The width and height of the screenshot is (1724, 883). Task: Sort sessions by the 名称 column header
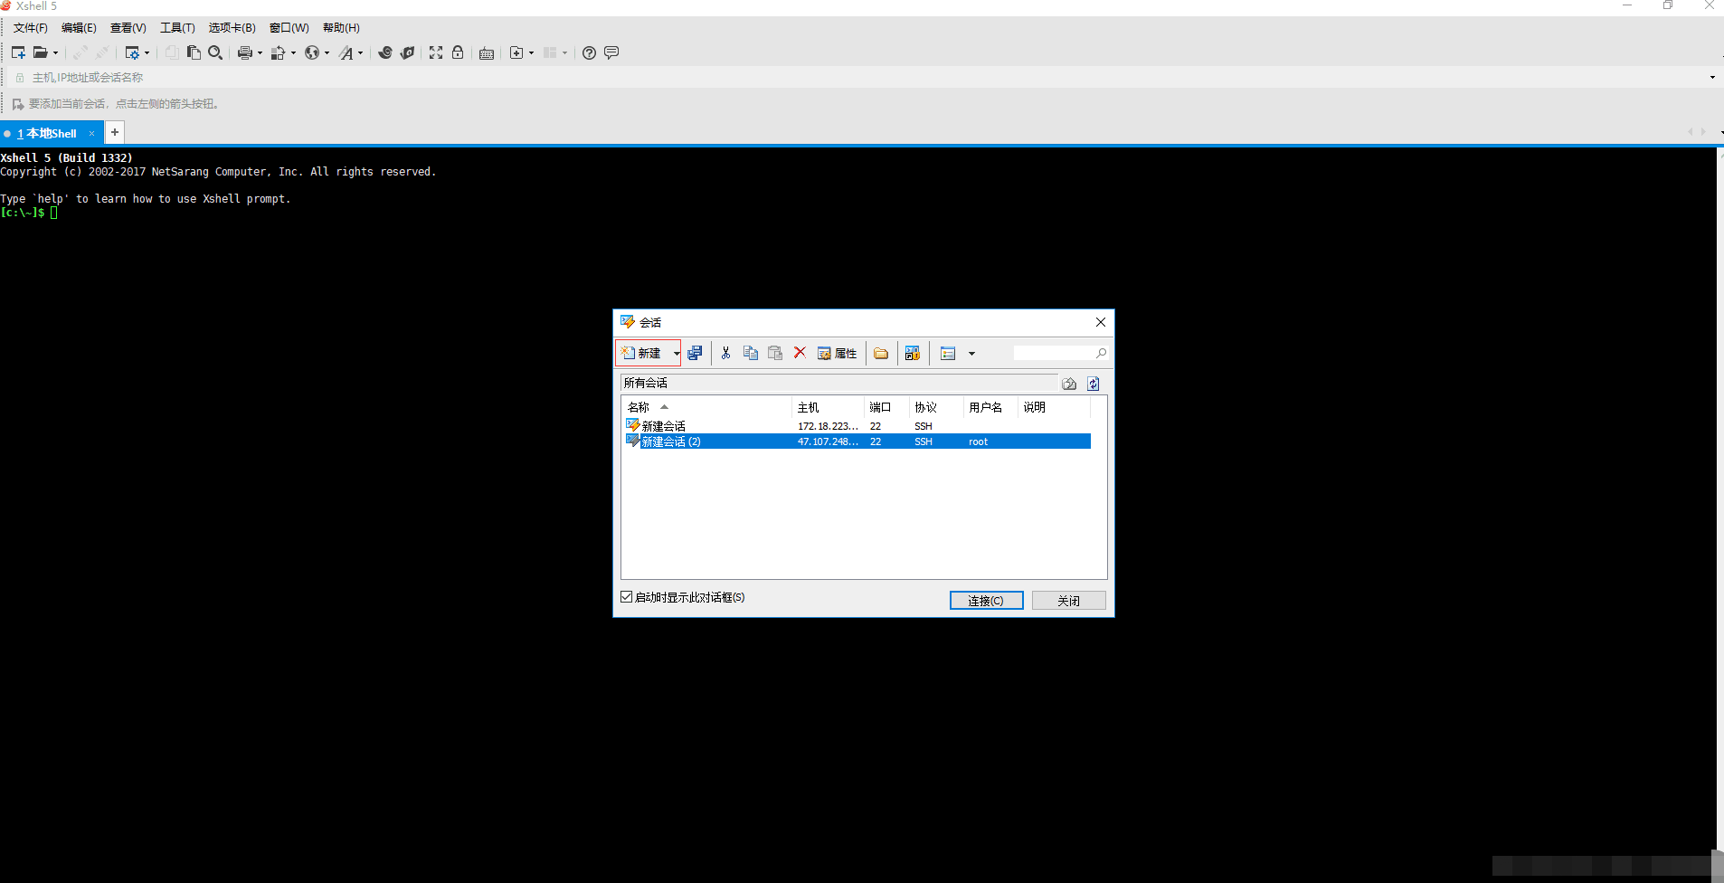[706, 407]
